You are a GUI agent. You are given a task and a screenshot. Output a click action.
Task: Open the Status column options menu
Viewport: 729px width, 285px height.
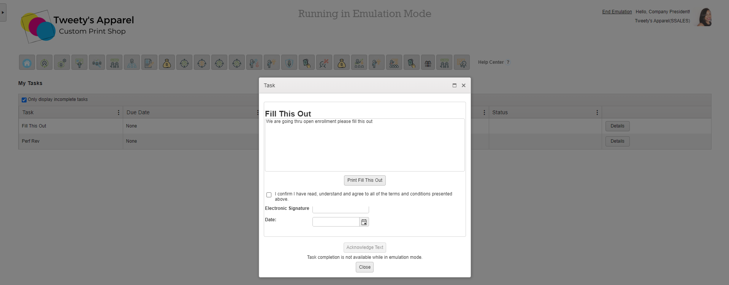[597, 113]
